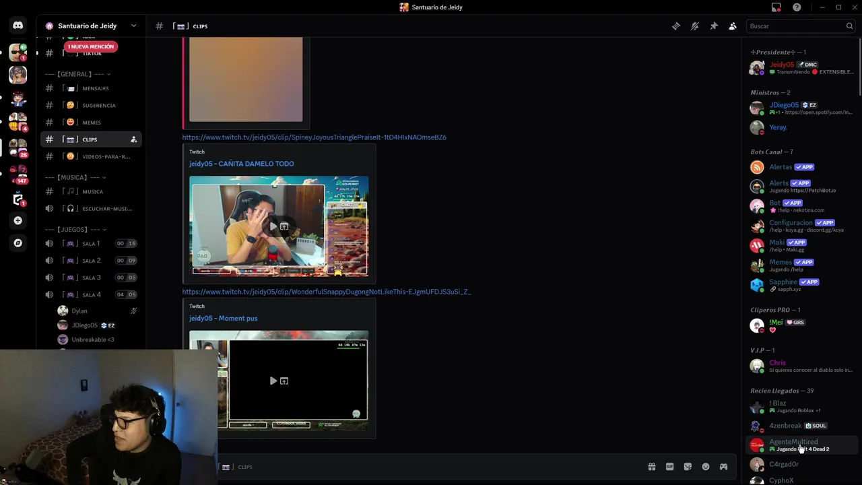Open the Sapphire bot profile
The image size is (862, 485).
[801, 285]
